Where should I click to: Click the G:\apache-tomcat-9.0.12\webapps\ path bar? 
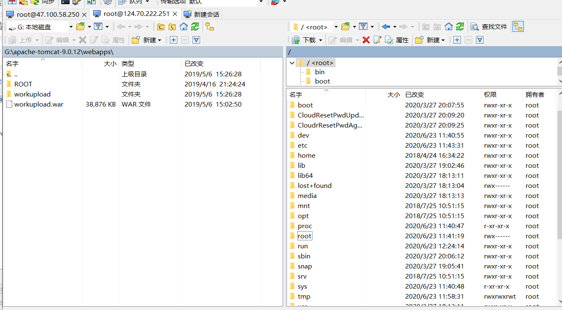coord(143,52)
